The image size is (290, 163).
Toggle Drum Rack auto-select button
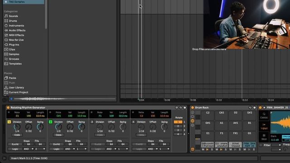pyautogui.click(x=193, y=149)
